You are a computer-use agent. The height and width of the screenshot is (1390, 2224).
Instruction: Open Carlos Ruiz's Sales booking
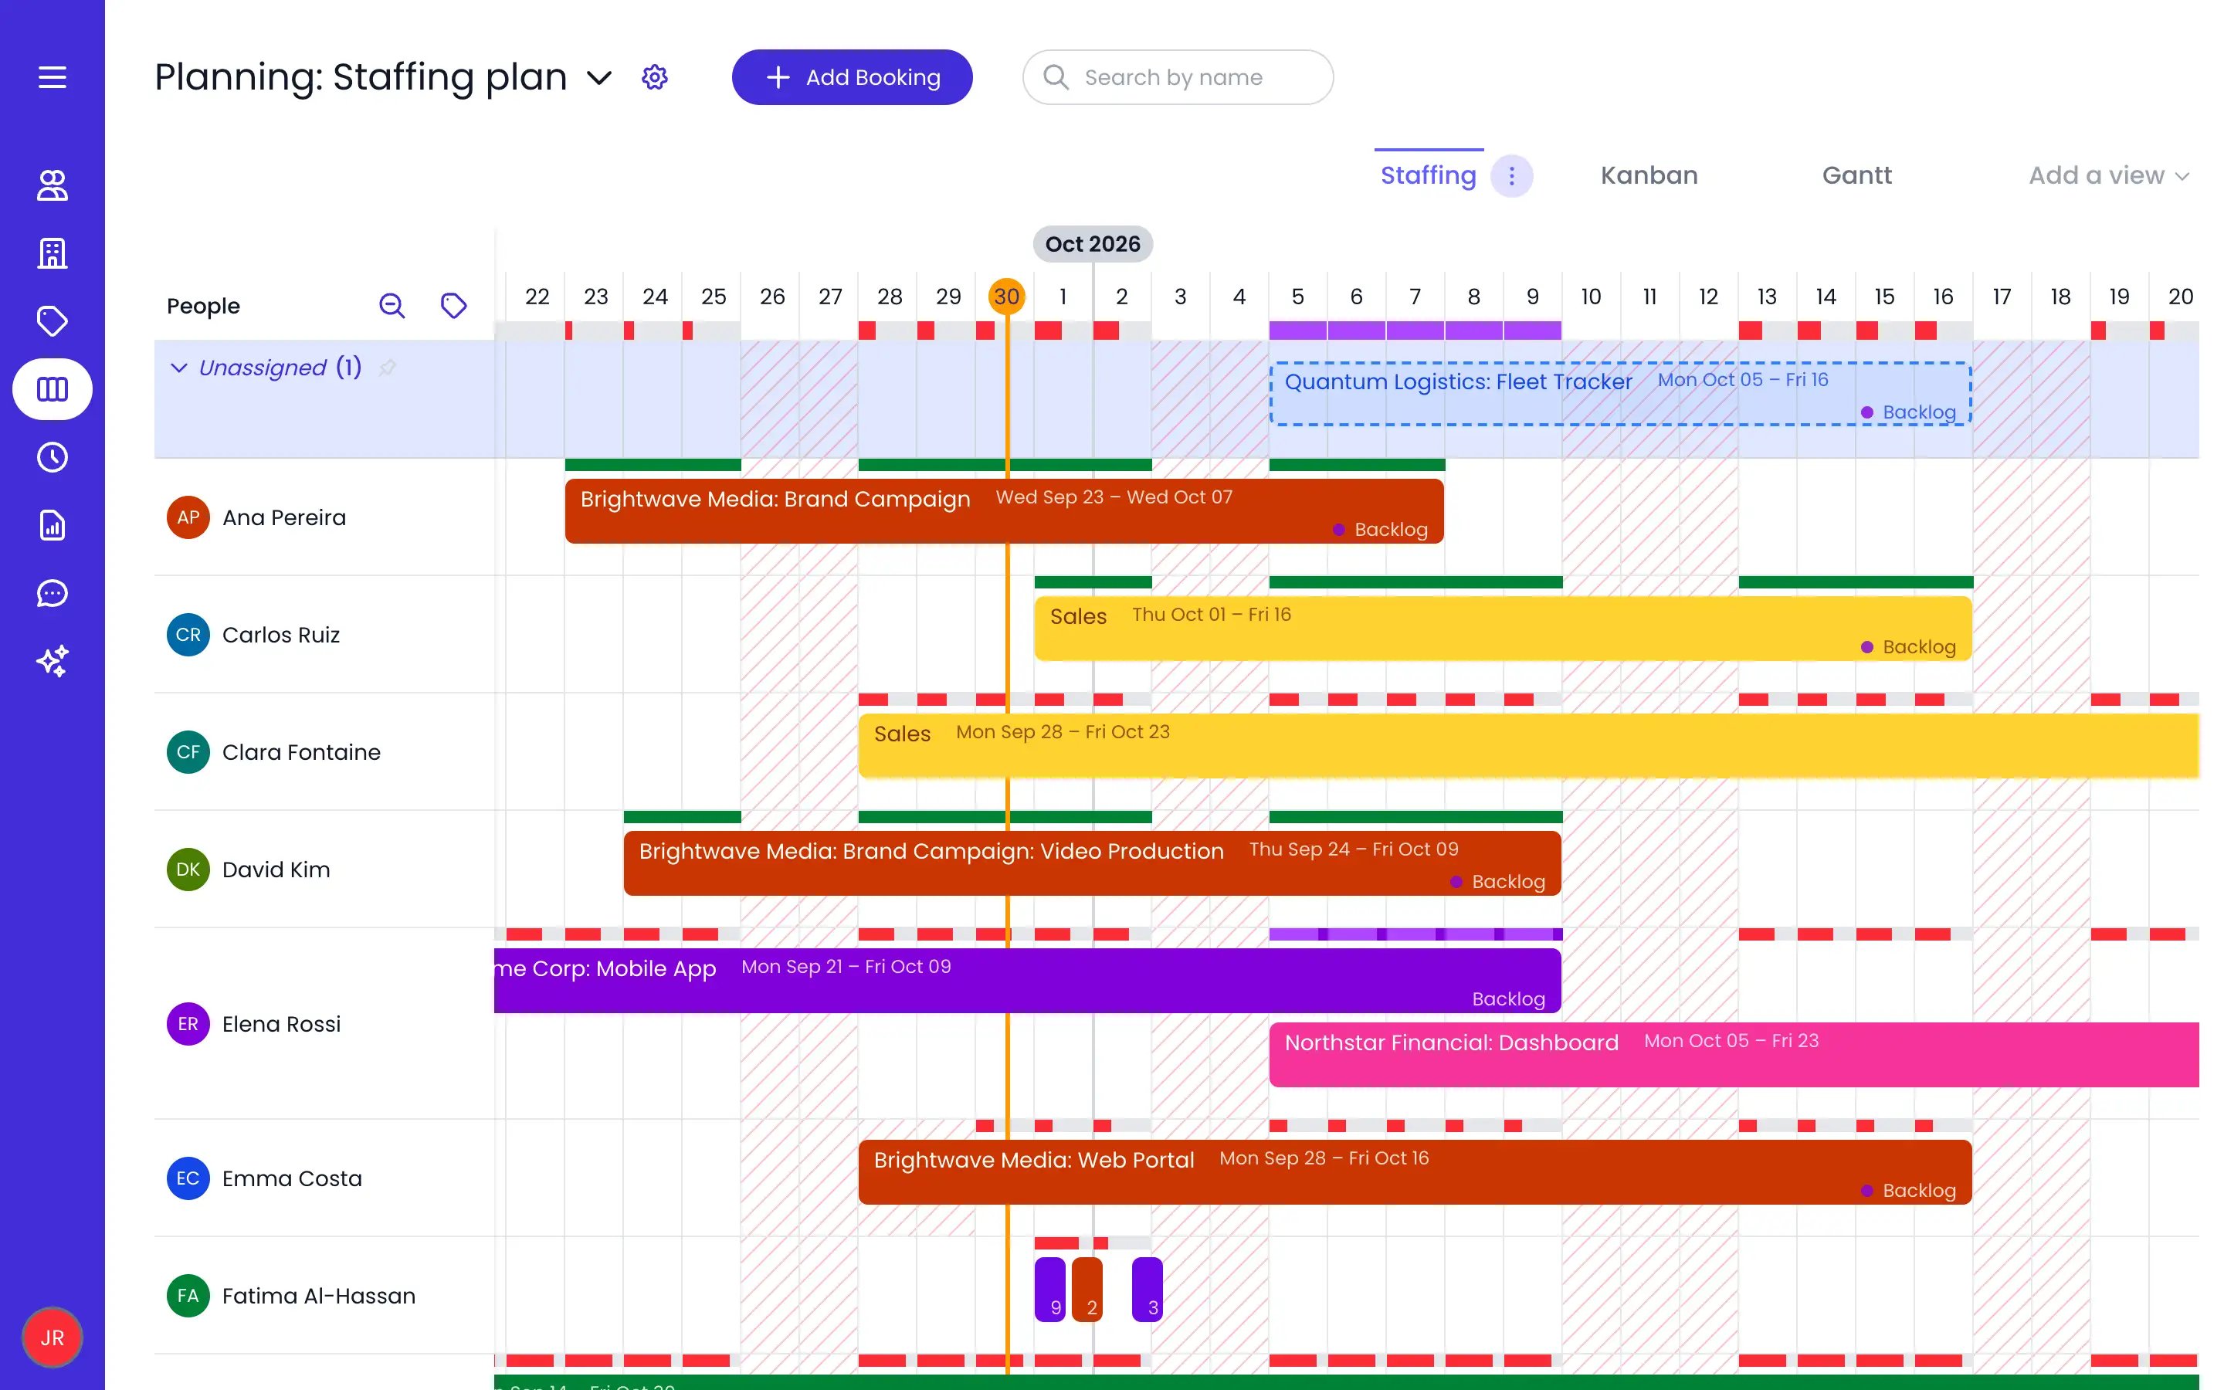pos(1503,629)
